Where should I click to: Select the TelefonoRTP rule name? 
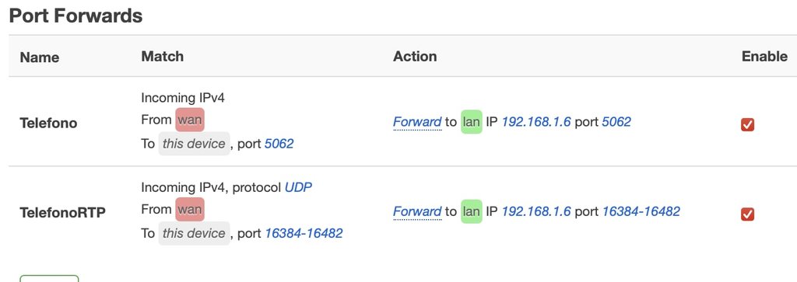click(x=62, y=213)
